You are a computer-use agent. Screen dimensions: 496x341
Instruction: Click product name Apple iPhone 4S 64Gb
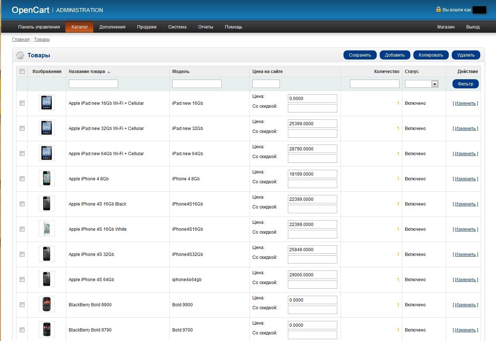pos(91,280)
